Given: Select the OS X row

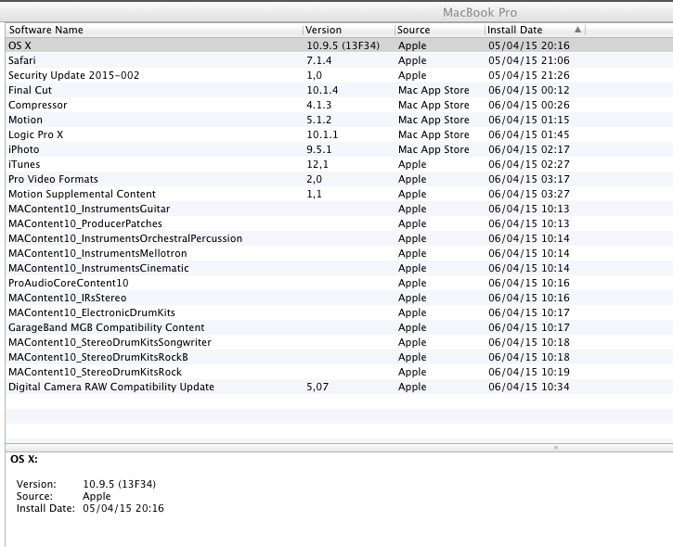Looking at the screenshot, I should click(340, 45).
